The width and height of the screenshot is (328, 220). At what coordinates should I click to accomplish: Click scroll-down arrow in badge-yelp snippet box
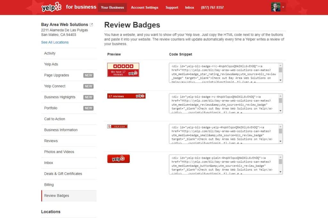coord(281,141)
